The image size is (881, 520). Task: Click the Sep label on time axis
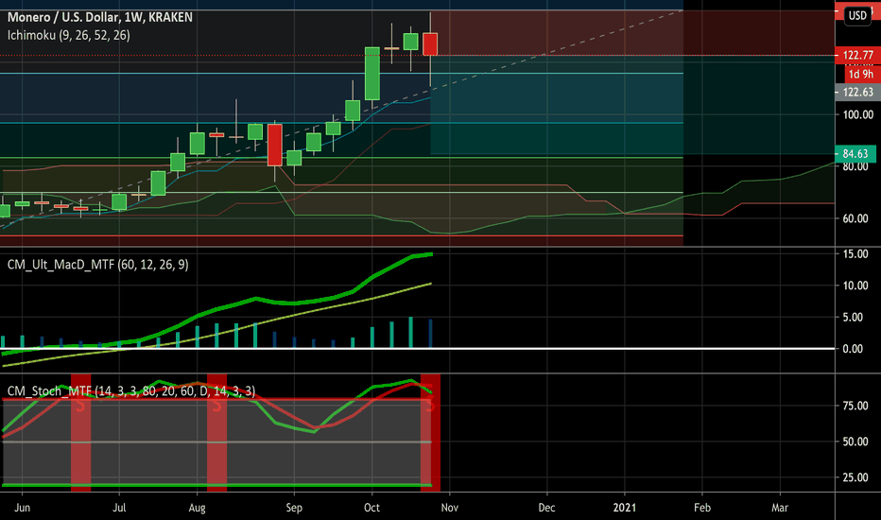(x=294, y=508)
